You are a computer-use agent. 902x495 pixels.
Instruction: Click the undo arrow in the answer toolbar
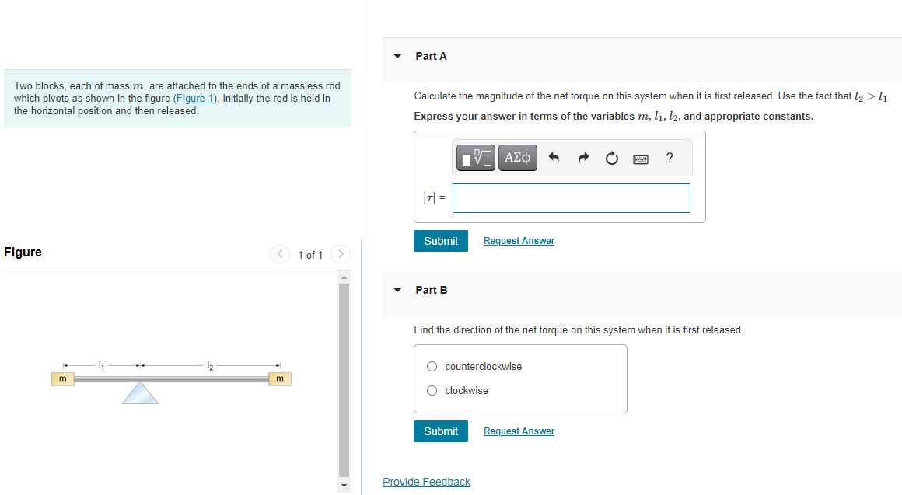click(554, 158)
